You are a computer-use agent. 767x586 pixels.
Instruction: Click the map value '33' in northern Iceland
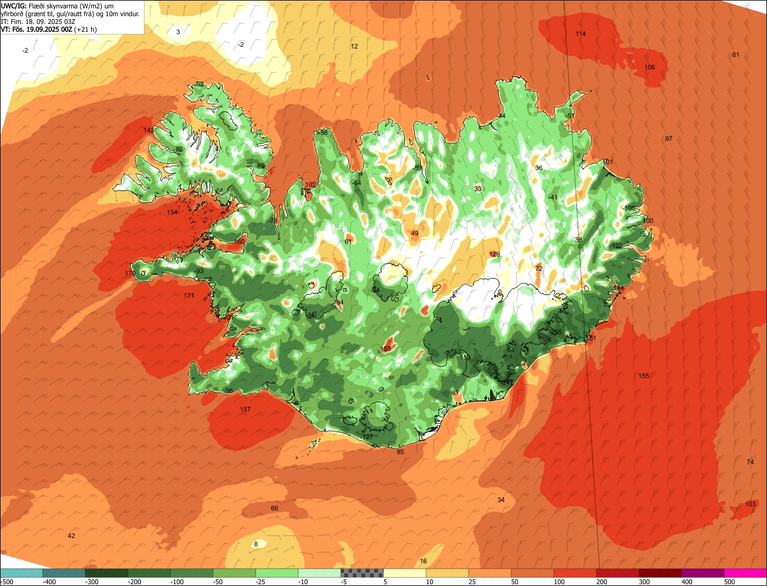point(478,189)
